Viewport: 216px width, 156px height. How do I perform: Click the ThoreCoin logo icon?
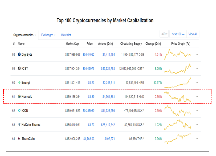click(x=19, y=139)
